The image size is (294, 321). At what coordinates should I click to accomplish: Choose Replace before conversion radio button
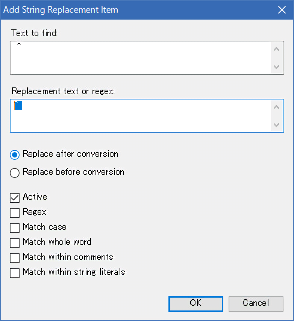[x=15, y=173]
